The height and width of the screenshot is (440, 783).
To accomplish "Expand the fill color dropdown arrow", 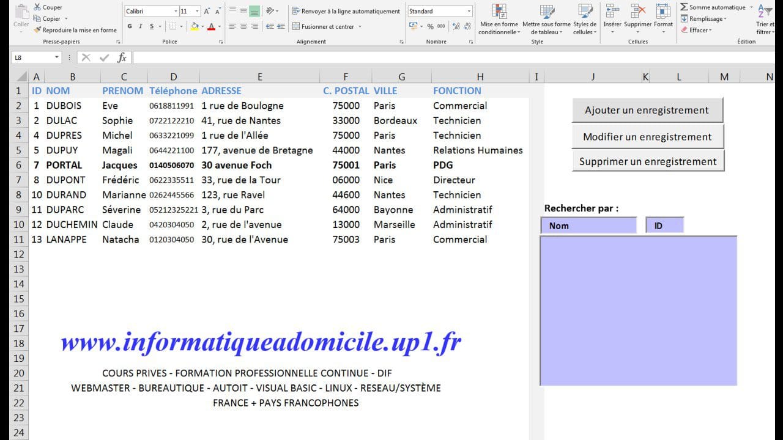I will click(202, 26).
